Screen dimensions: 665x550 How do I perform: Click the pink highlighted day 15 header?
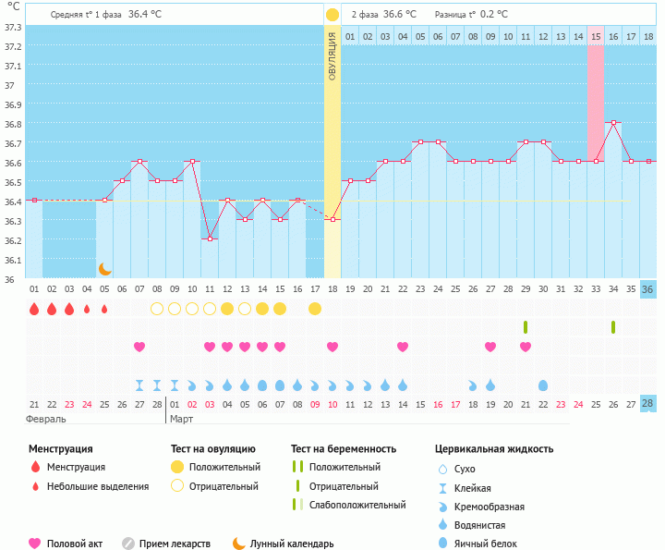pyautogui.click(x=596, y=36)
